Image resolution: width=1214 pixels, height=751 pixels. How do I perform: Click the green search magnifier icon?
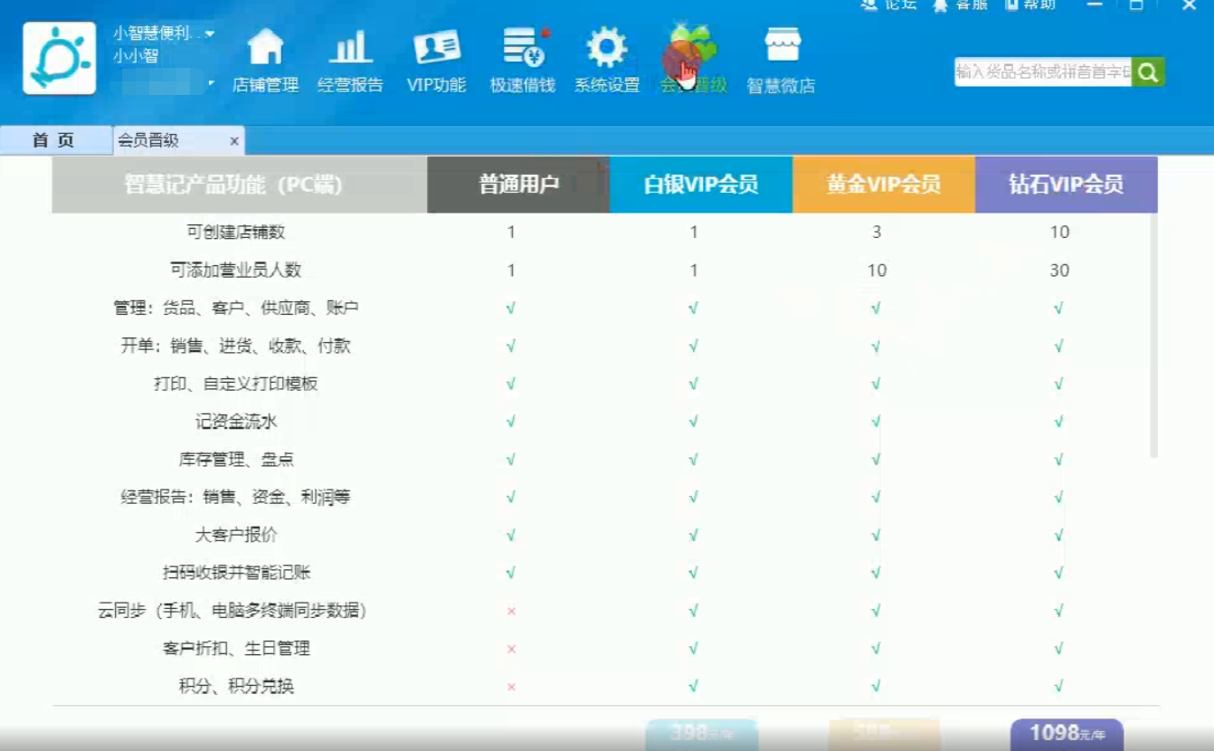pyautogui.click(x=1148, y=71)
